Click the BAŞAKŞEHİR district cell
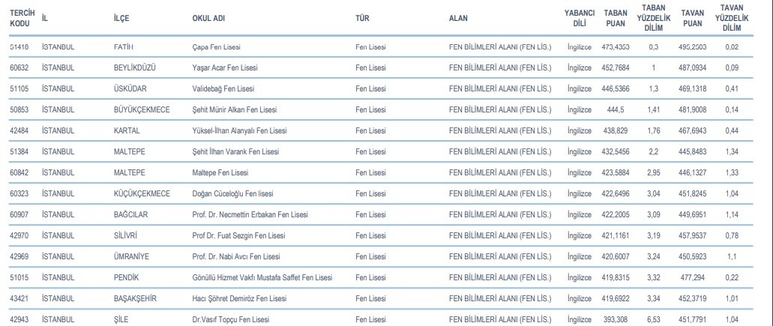This screenshot has width=773, height=326. [x=134, y=299]
